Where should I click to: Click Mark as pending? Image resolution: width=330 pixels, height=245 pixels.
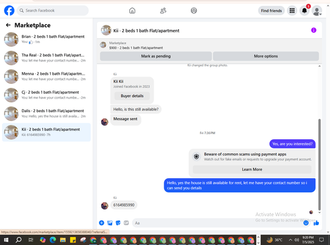(x=156, y=56)
